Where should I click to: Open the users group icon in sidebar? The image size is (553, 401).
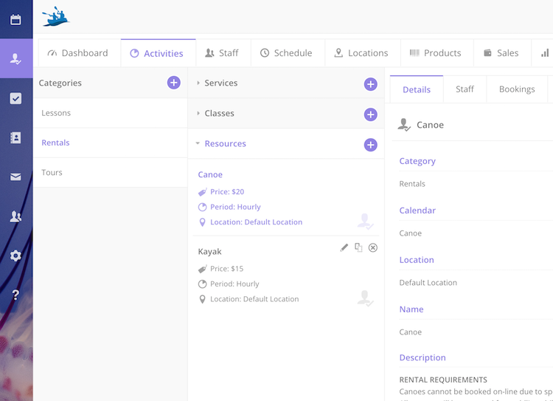tap(15, 216)
